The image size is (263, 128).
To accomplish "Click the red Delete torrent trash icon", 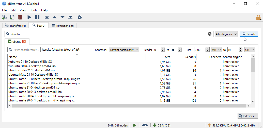I will [20, 17].
